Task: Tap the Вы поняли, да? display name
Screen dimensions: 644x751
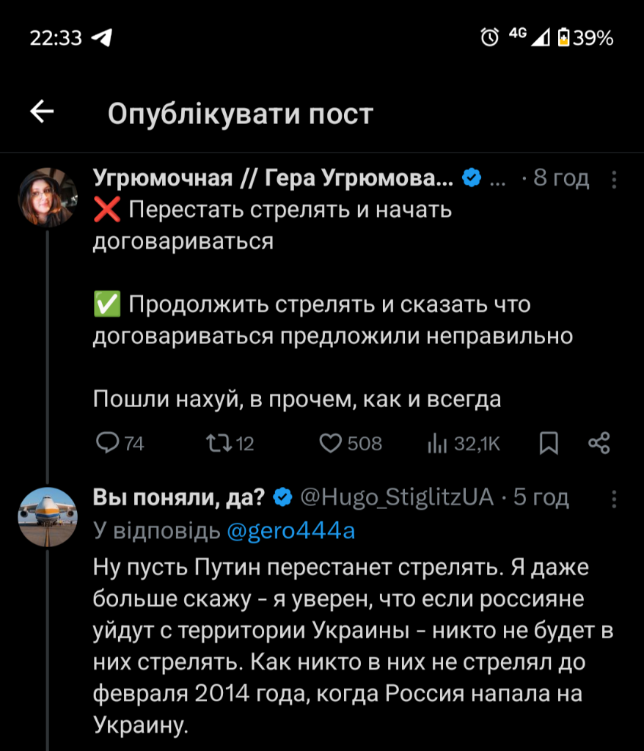Action: click(x=179, y=498)
